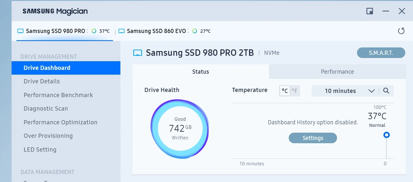Screen dimensions: 413x182
Task: Close the Samsung Magician window
Action: (x=402, y=11)
